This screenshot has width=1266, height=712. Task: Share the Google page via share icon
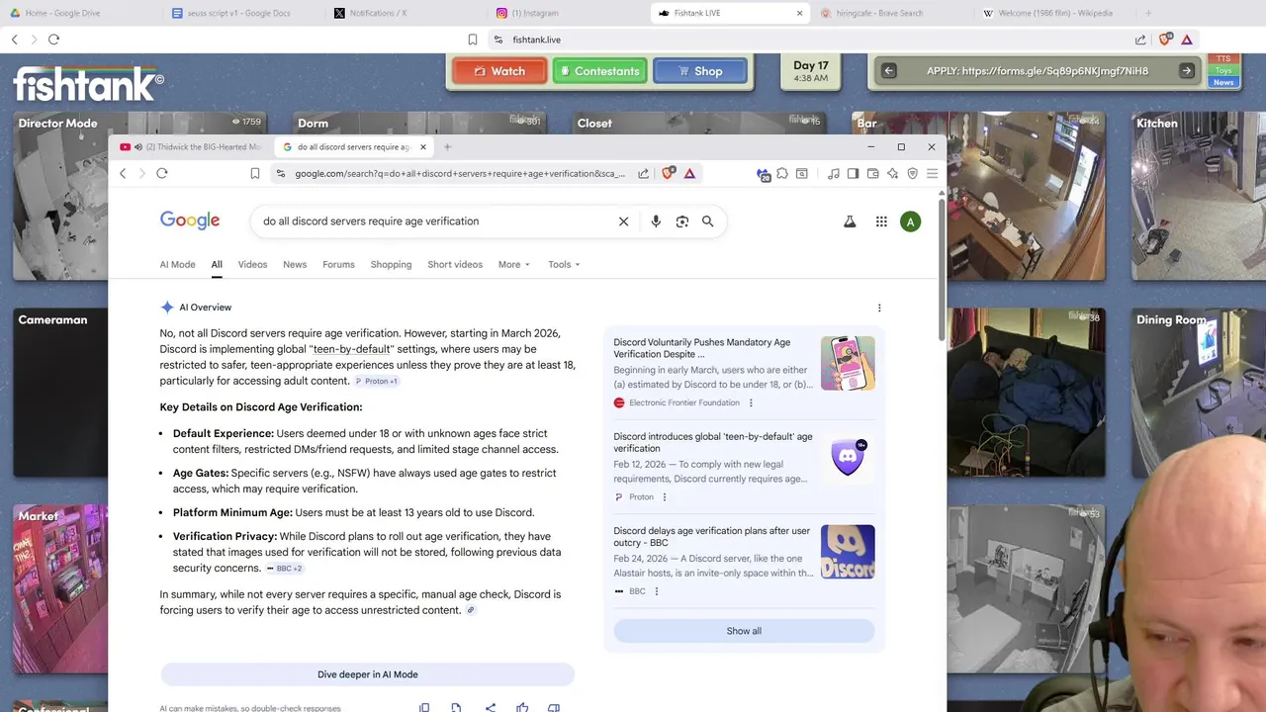click(x=644, y=173)
